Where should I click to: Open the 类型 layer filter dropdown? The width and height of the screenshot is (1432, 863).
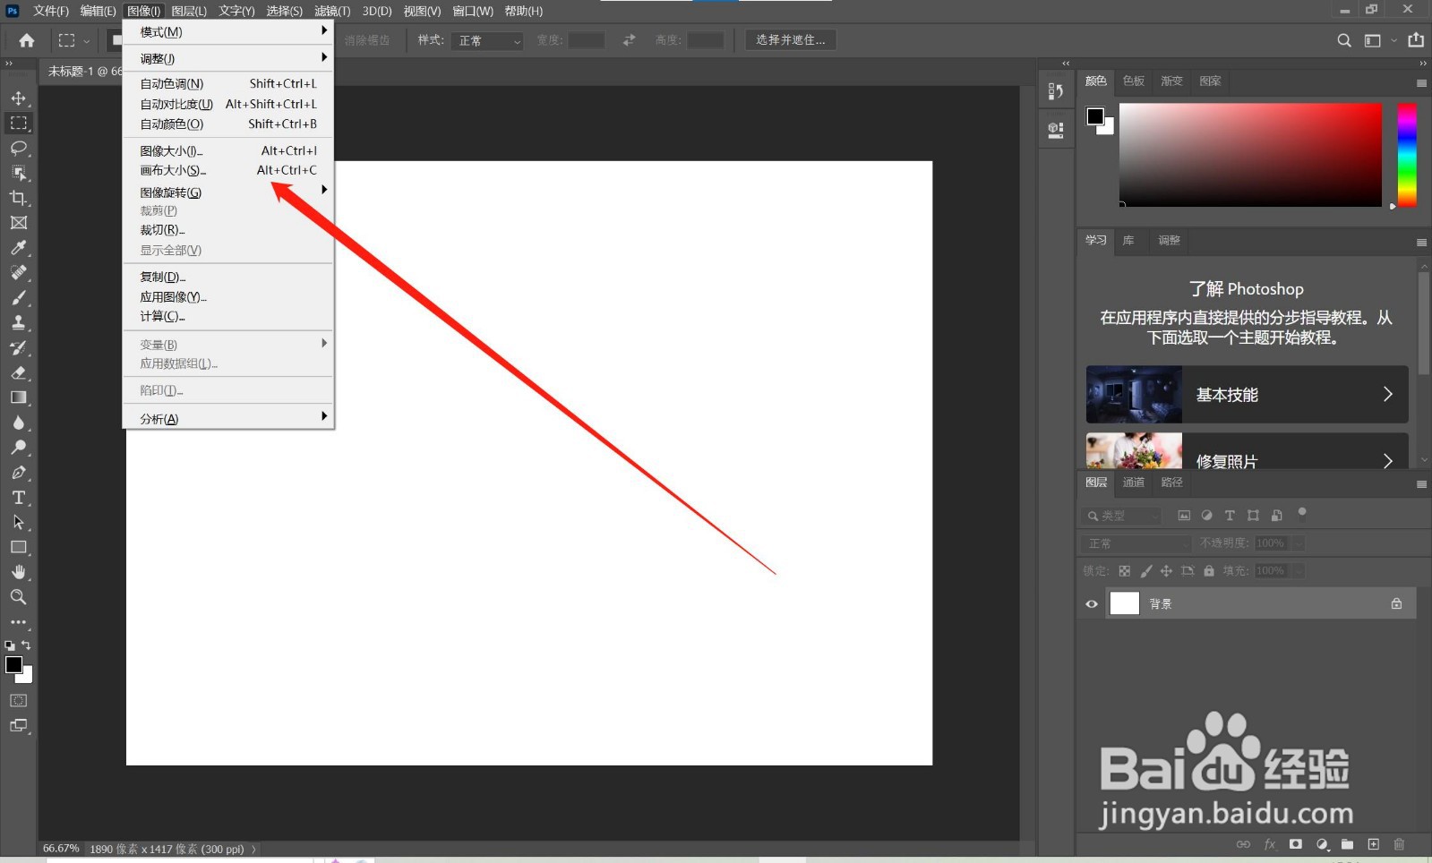pos(1121,516)
